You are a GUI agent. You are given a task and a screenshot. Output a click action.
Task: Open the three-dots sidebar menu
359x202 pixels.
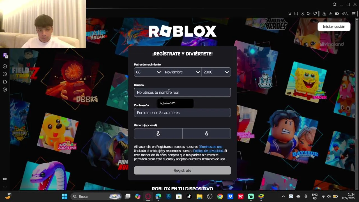[x=5, y=187]
